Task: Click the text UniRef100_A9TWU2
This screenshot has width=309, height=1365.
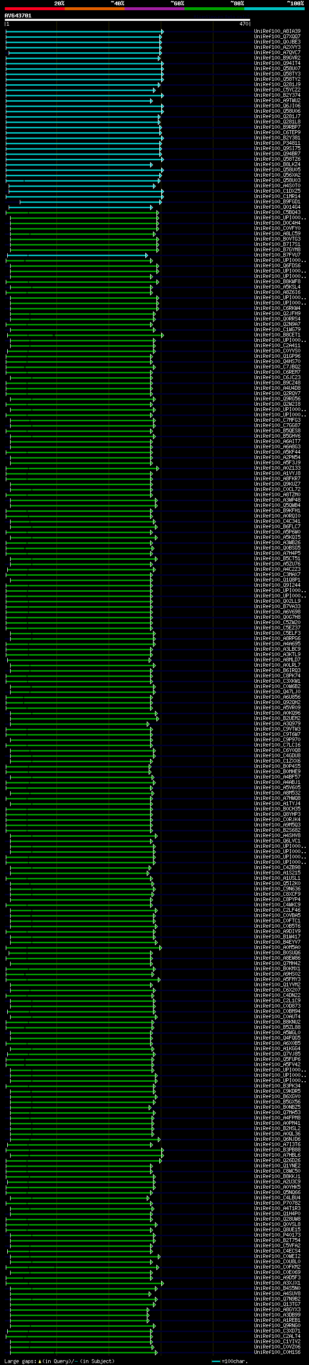Action: (277, 101)
